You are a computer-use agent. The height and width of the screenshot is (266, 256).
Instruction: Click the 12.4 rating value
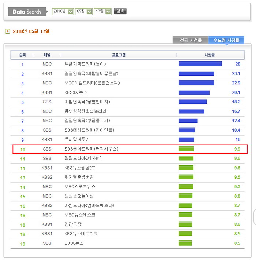pyautogui.click(x=236, y=121)
